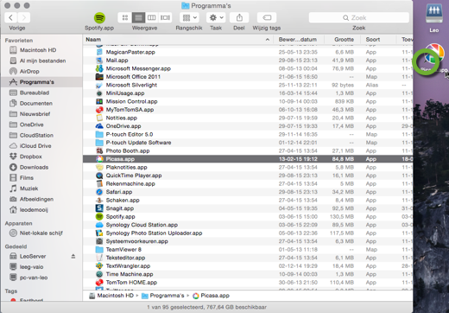The width and height of the screenshot is (449, 313).
Task: Sort by Bewer...datum column header
Action: pos(298,40)
